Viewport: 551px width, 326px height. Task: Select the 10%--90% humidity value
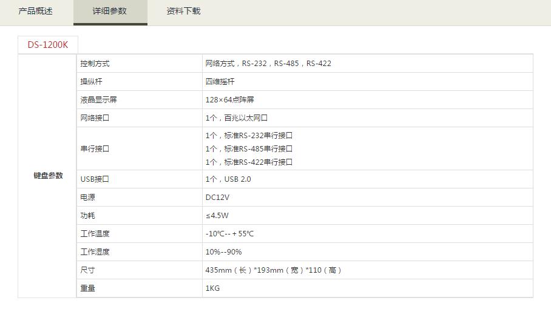click(223, 252)
